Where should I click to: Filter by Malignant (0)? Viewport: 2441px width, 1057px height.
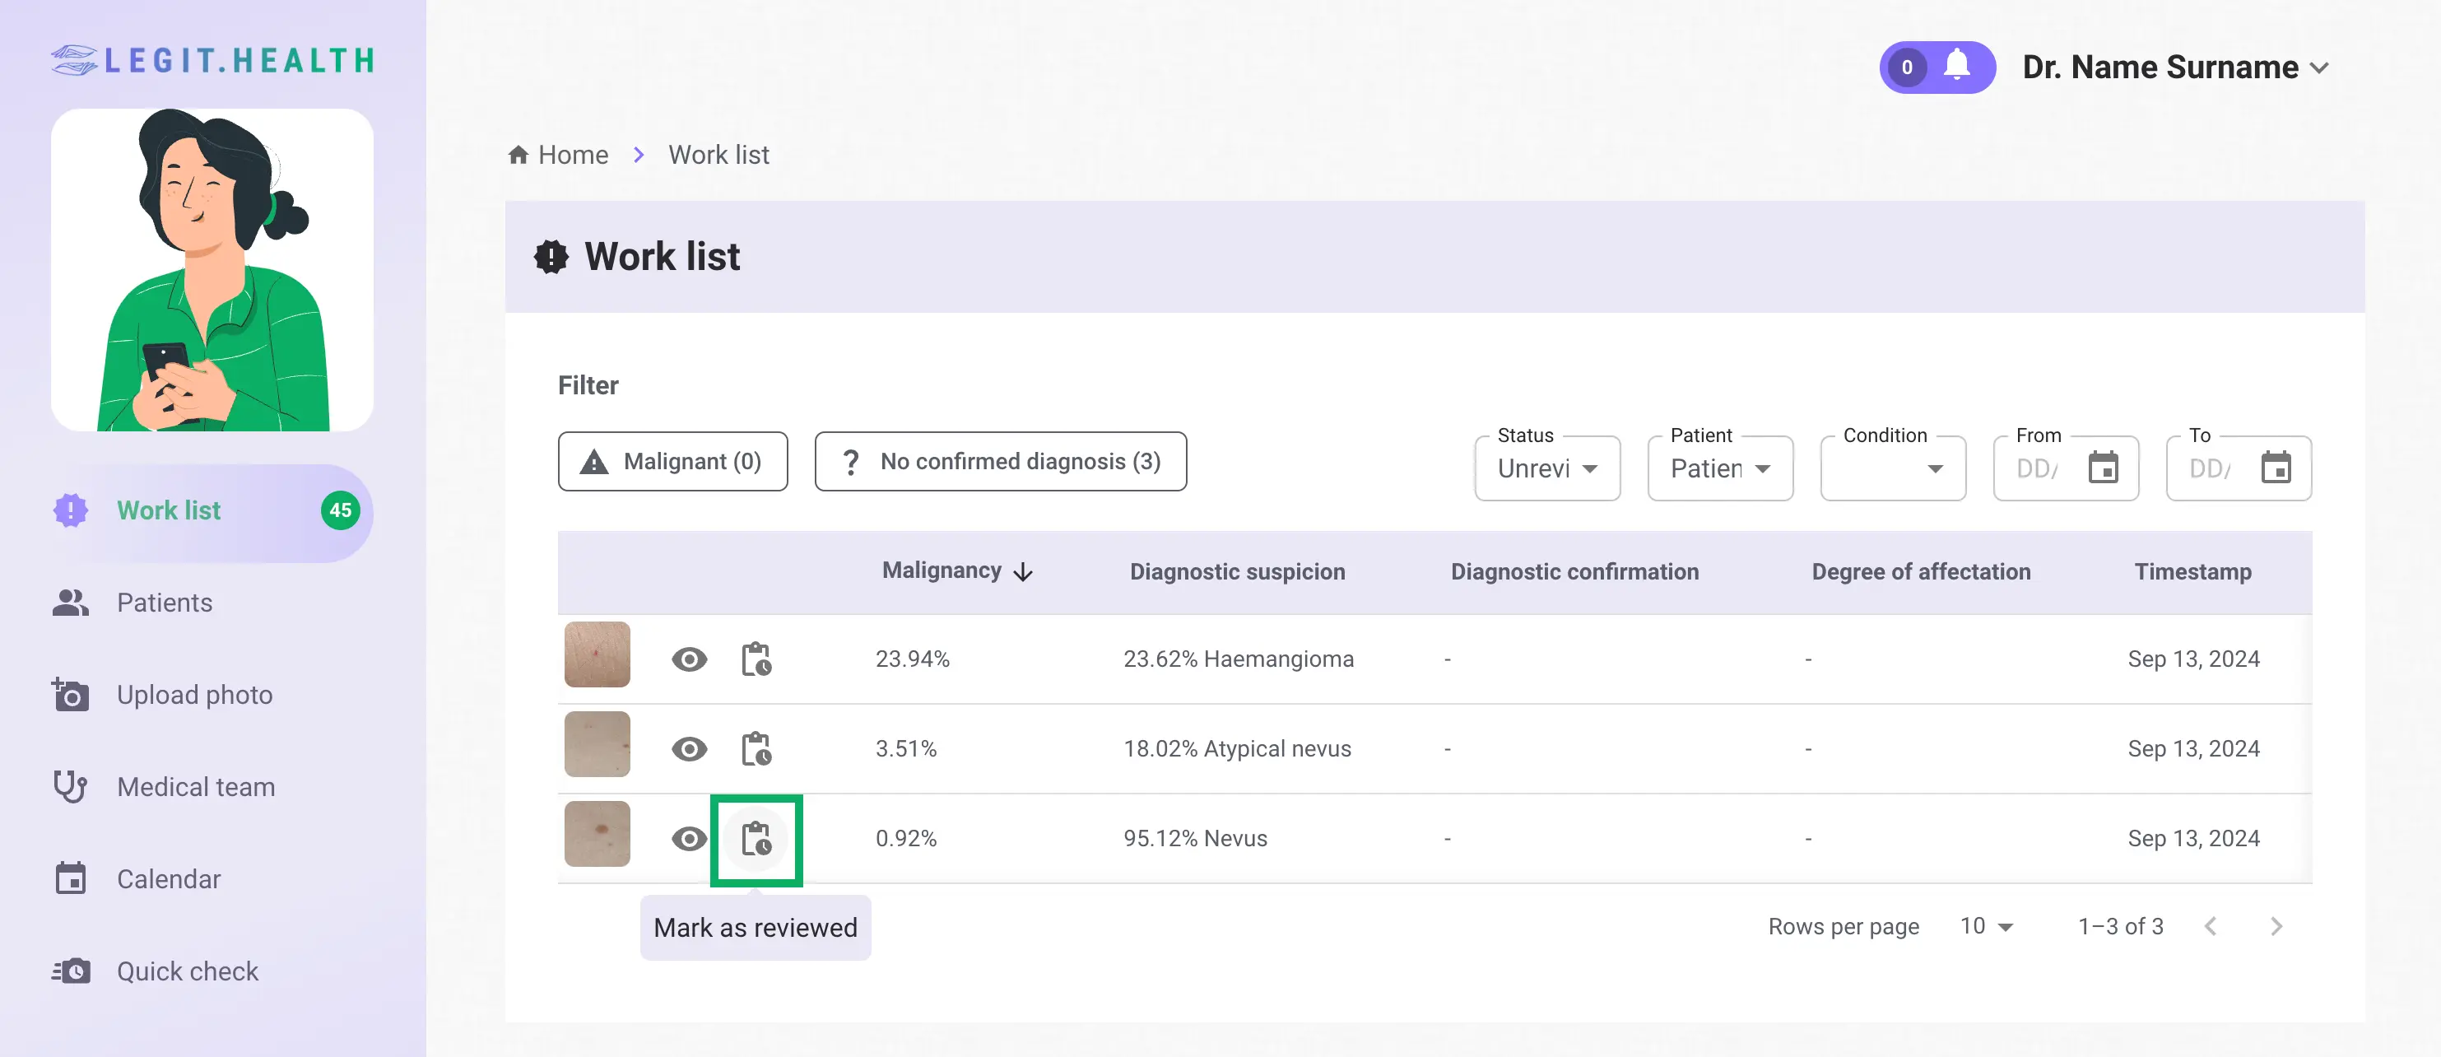(x=672, y=462)
